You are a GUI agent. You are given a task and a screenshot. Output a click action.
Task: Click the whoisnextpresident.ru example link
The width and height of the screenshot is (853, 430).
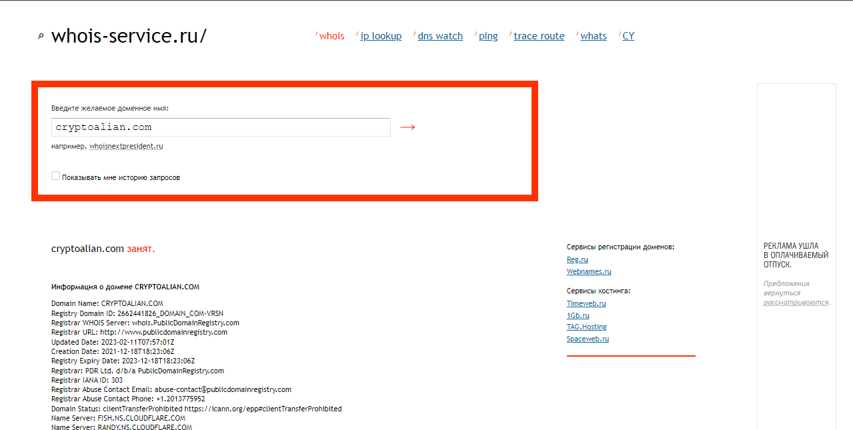[x=126, y=146]
